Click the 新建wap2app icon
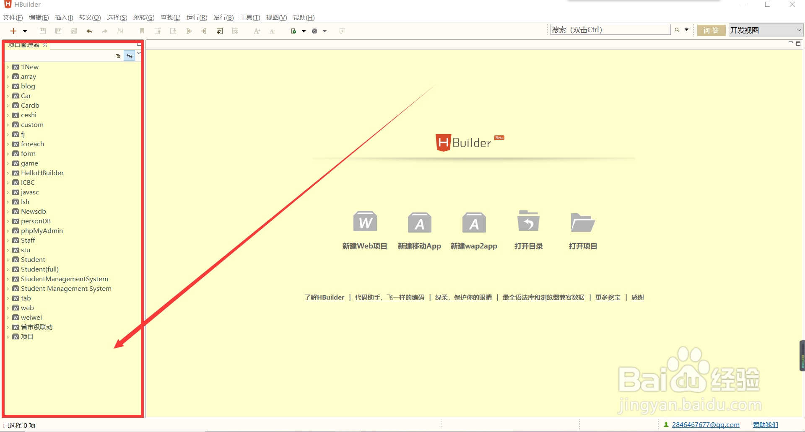Screen dimensions: 805x432 tap(474, 222)
